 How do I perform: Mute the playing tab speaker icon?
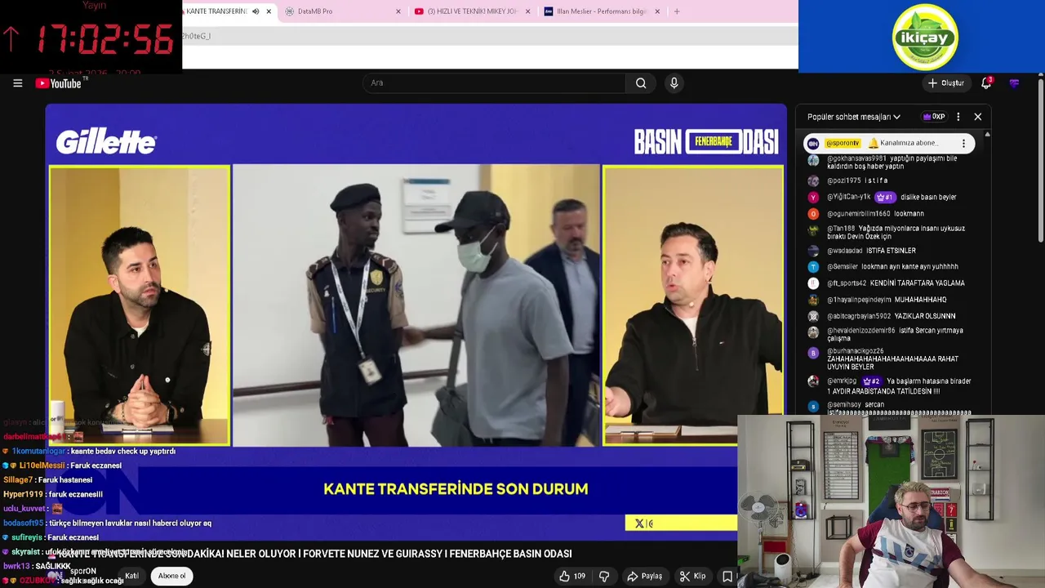256,11
